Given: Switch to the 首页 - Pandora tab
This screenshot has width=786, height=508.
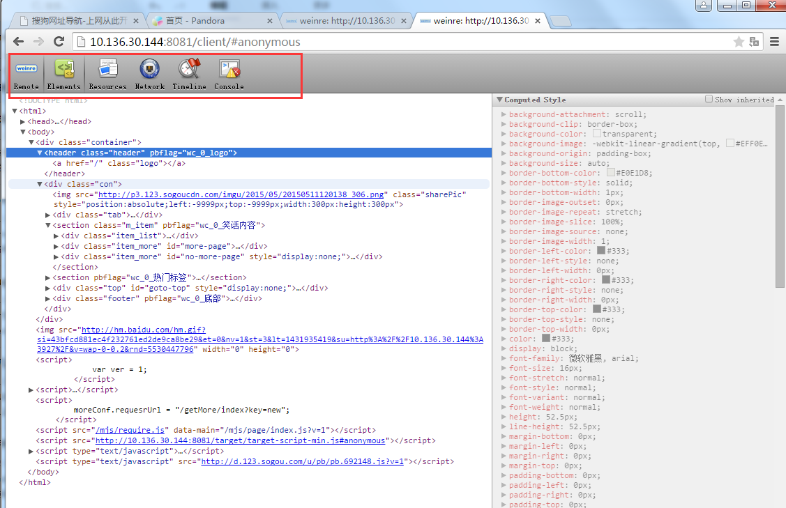Looking at the screenshot, I should click(x=213, y=21).
